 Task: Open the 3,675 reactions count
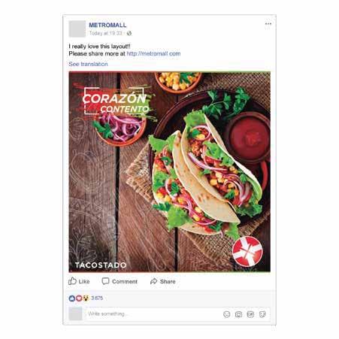coord(97,298)
